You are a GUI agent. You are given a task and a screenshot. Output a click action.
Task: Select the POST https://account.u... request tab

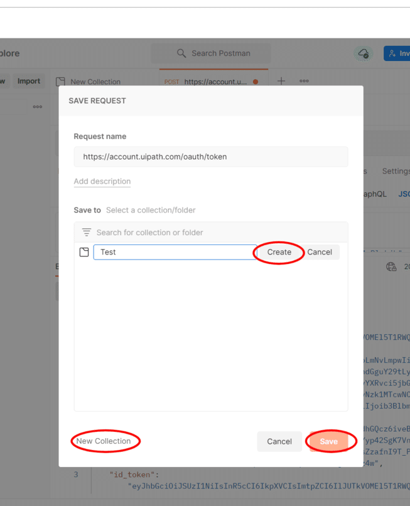point(213,81)
